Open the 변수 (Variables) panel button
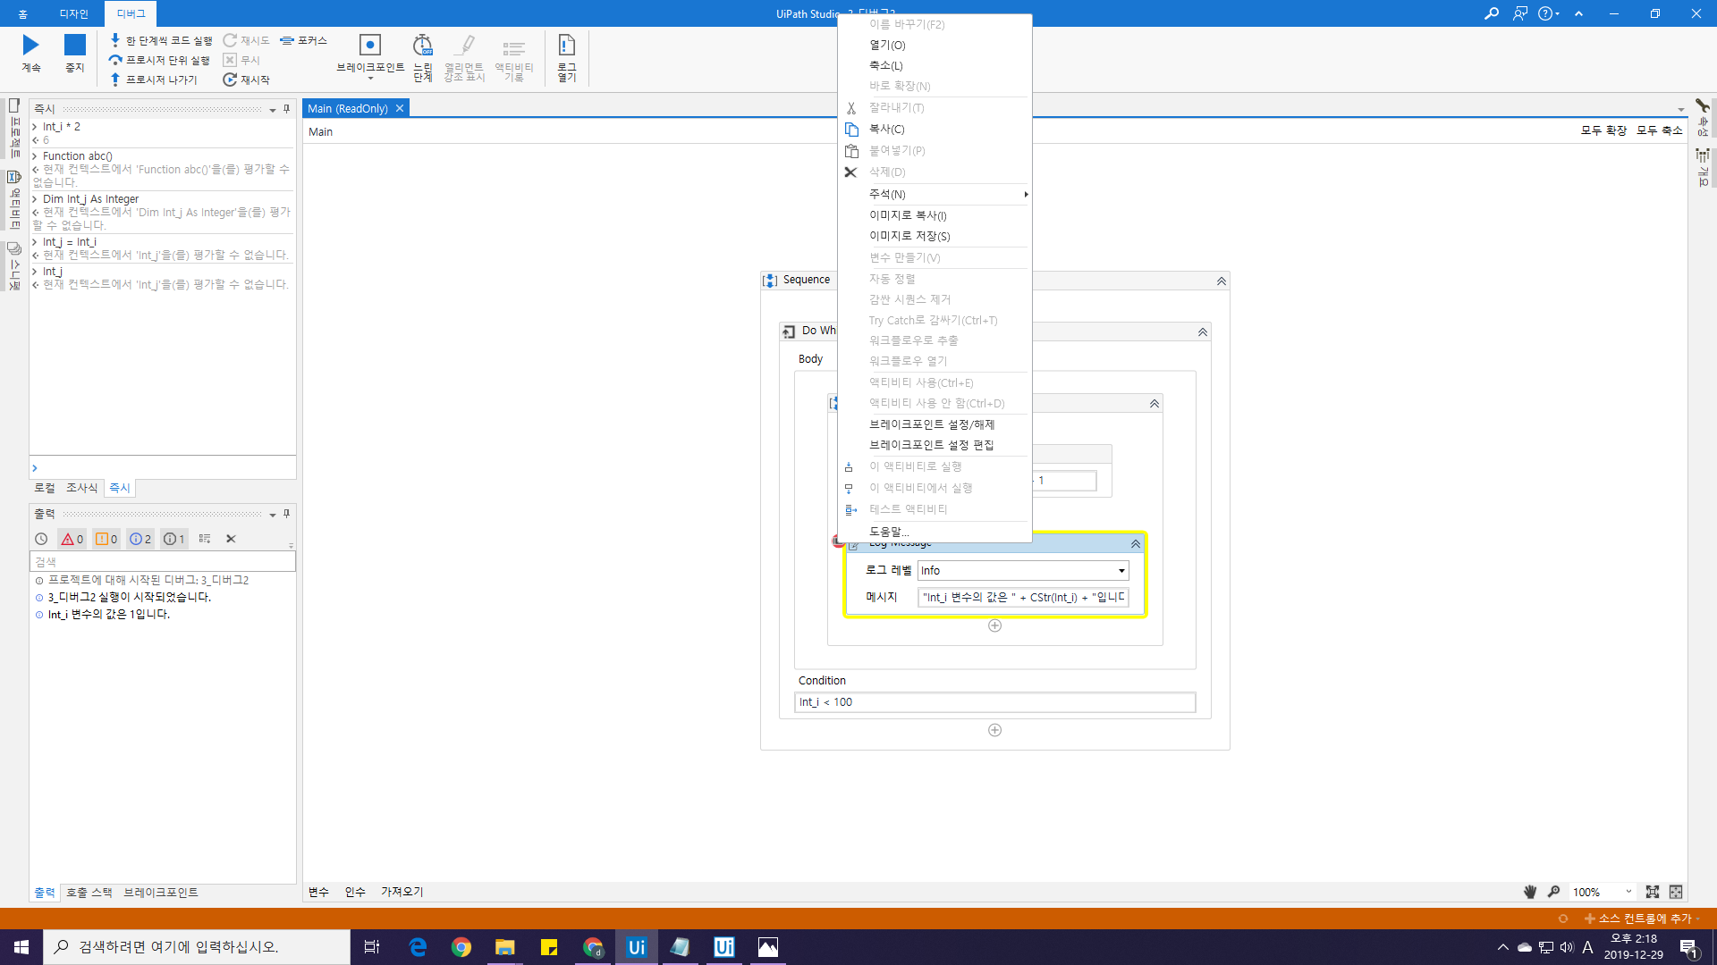1717x965 pixels. pyautogui.click(x=318, y=892)
